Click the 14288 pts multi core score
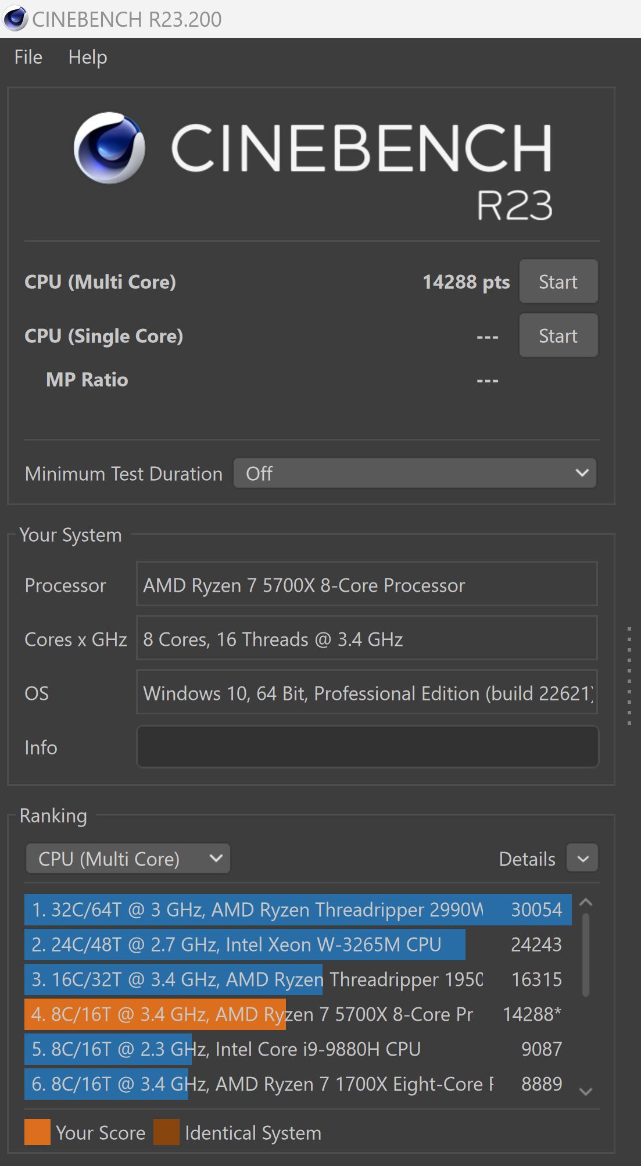 coord(466,282)
